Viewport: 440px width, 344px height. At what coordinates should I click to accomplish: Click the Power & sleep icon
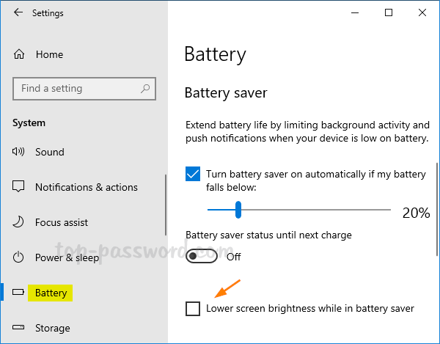(19, 257)
